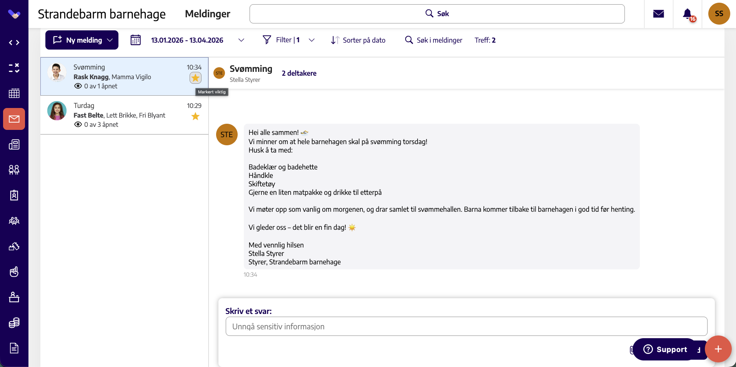This screenshot has height=367, width=736.
Task: Open the Svømming message in list
Action: click(x=125, y=76)
